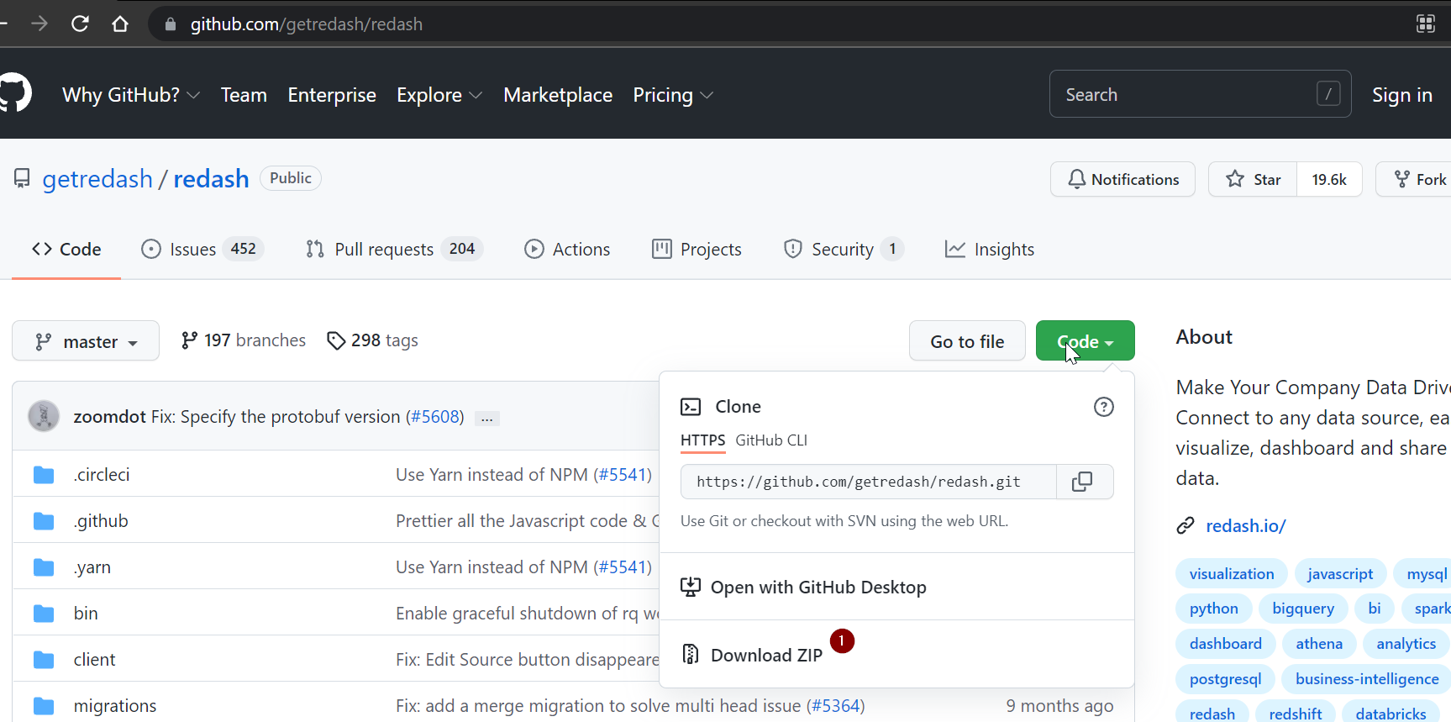
Task: Copy the clone URL with the copy icon
Action: (x=1082, y=482)
